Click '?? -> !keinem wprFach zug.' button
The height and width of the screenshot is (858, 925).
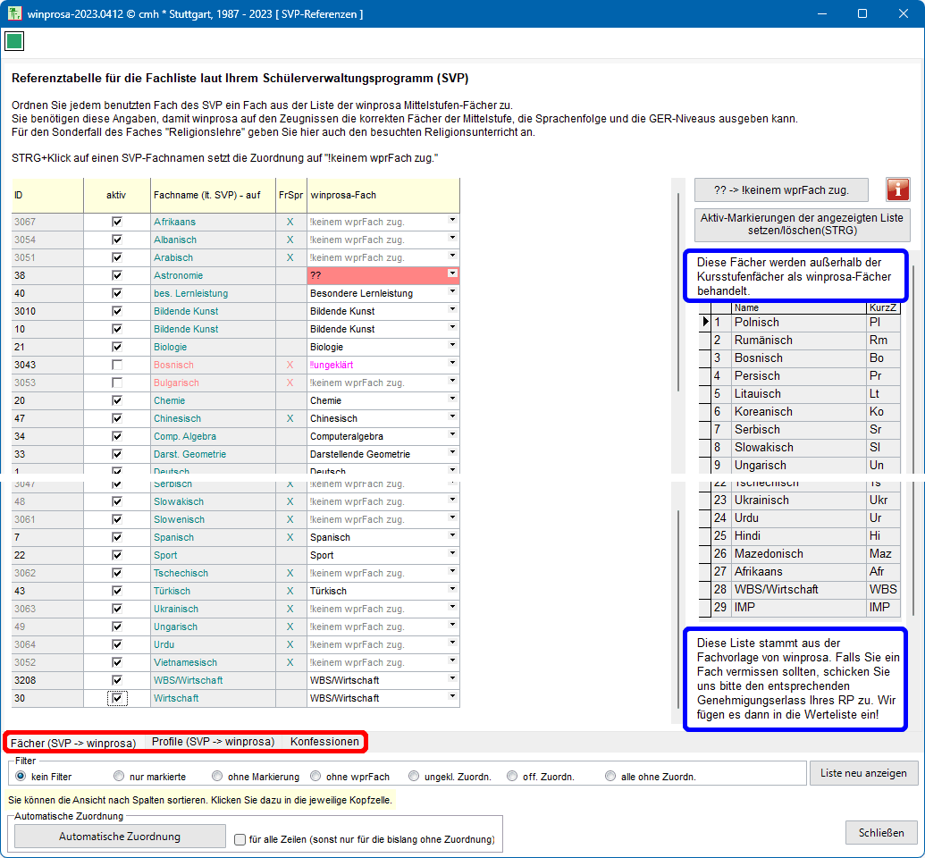[781, 189]
